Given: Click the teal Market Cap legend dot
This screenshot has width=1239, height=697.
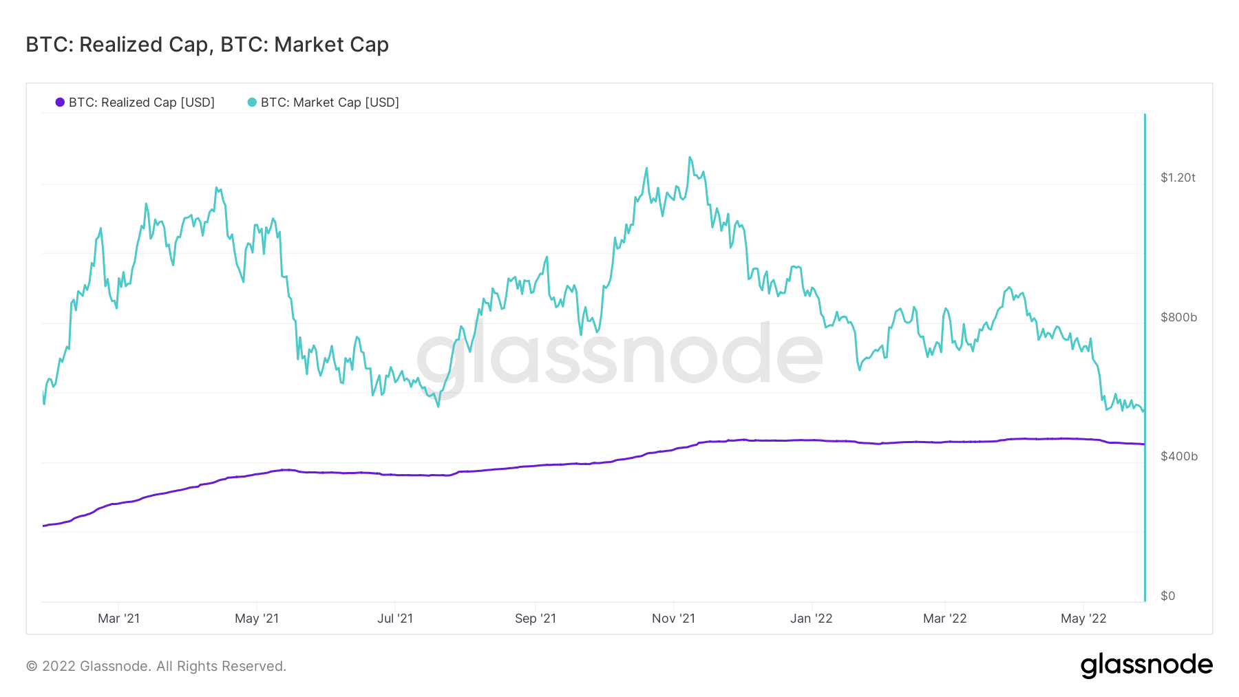Looking at the screenshot, I should point(252,103).
